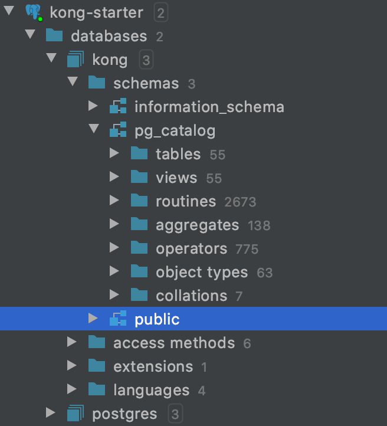Viewport: 387px width, 426px height.
Task: Select the aggregates 138 label
Action: pyautogui.click(x=213, y=225)
